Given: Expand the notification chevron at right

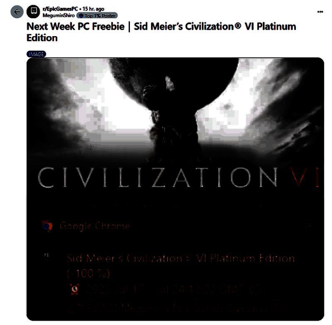Looking at the screenshot, I should coord(309,225).
